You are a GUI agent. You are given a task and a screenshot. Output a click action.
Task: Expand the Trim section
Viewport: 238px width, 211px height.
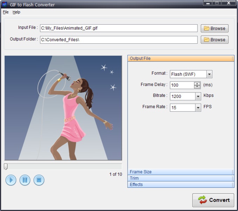click(181, 178)
